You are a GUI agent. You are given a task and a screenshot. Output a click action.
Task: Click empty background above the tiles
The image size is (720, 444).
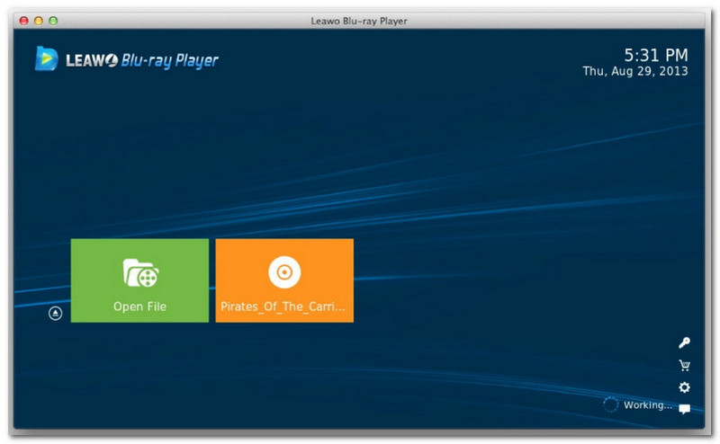click(360, 162)
